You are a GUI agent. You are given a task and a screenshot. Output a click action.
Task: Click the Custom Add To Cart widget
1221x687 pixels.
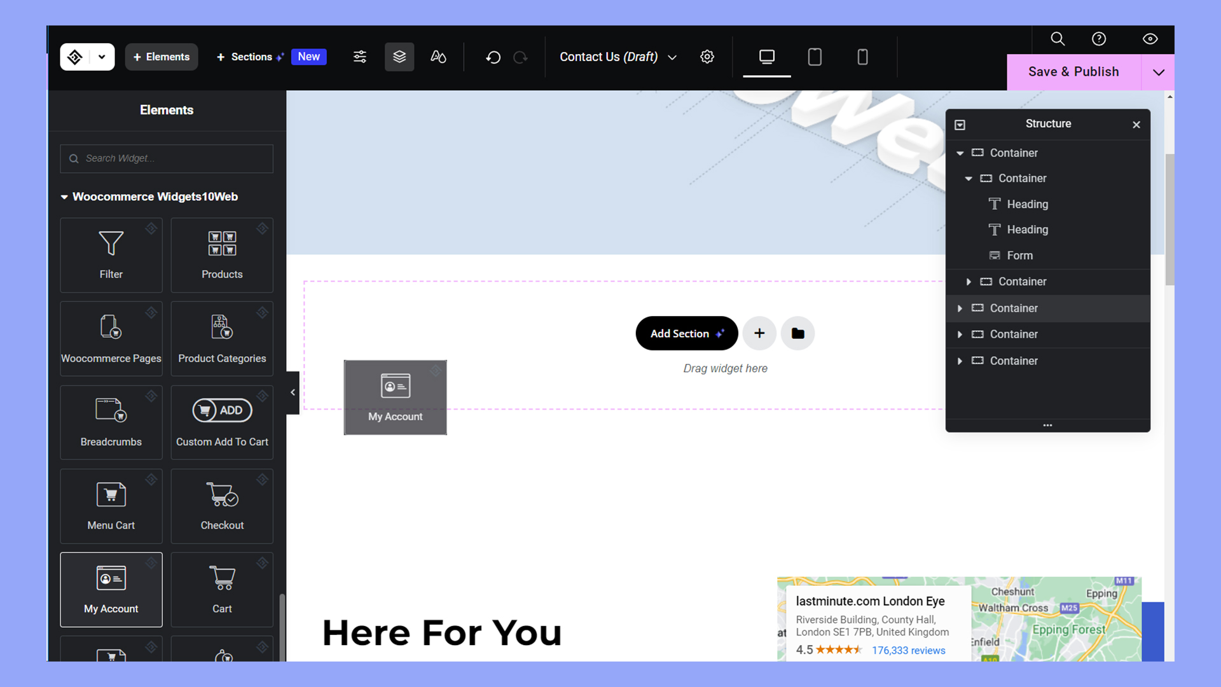point(221,410)
